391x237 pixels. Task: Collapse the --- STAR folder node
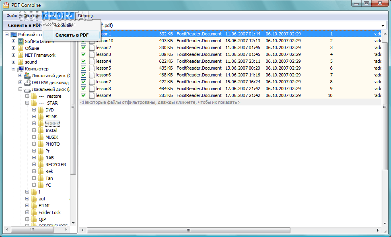click(27, 103)
